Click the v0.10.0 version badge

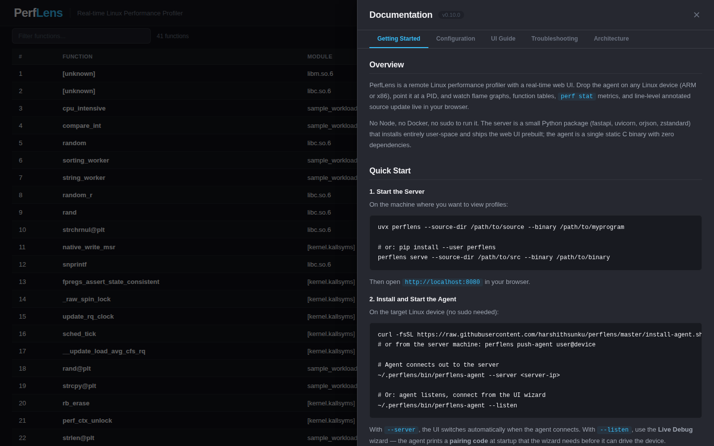[x=451, y=15]
